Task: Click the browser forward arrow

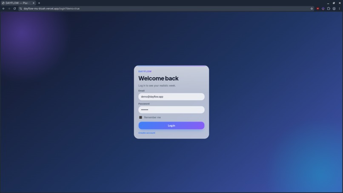Action: (x=9, y=9)
